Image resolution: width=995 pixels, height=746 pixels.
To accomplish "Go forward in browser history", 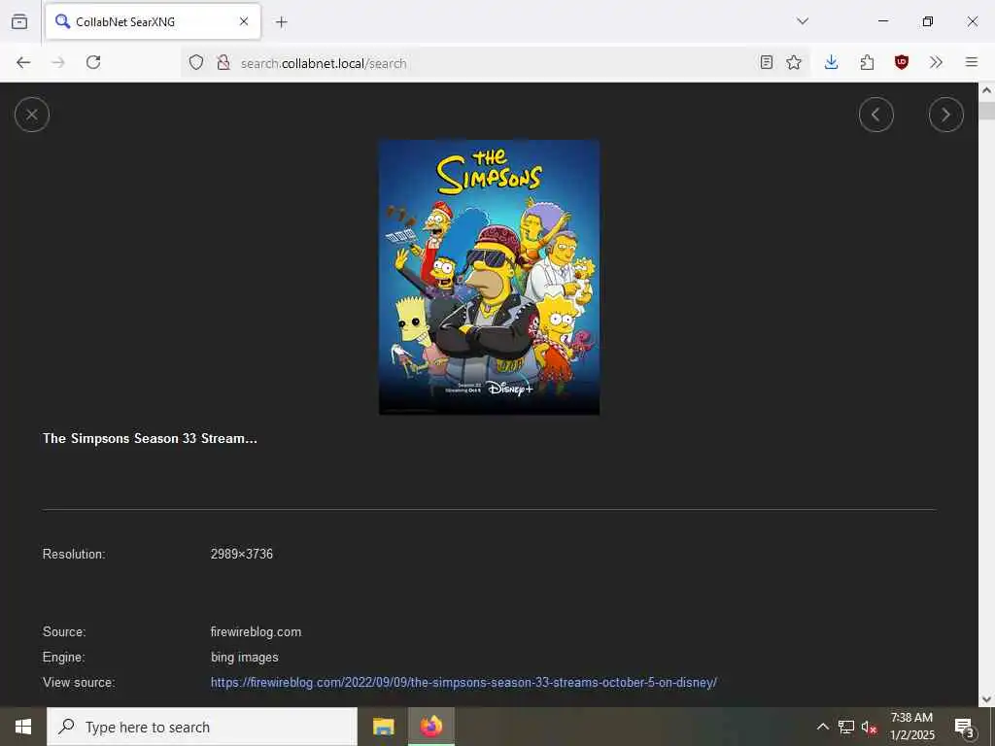I will point(58,62).
